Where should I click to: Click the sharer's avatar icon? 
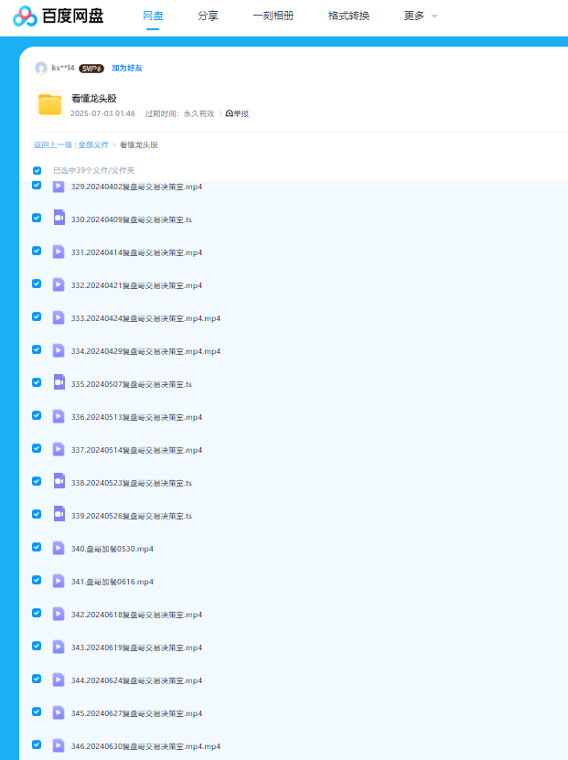[x=40, y=68]
